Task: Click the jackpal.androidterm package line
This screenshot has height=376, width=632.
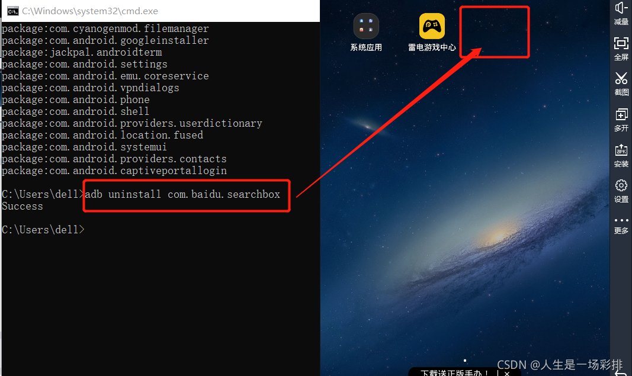Action: click(82, 52)
